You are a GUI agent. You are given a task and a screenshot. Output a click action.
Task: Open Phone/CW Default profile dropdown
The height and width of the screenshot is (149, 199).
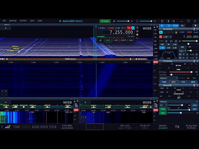coord(178,102)
